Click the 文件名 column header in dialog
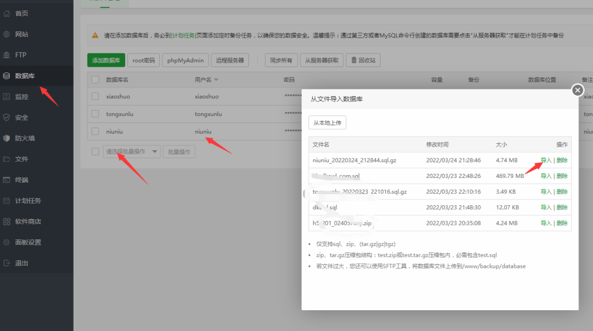593x331 pixels. click(321, 145)
